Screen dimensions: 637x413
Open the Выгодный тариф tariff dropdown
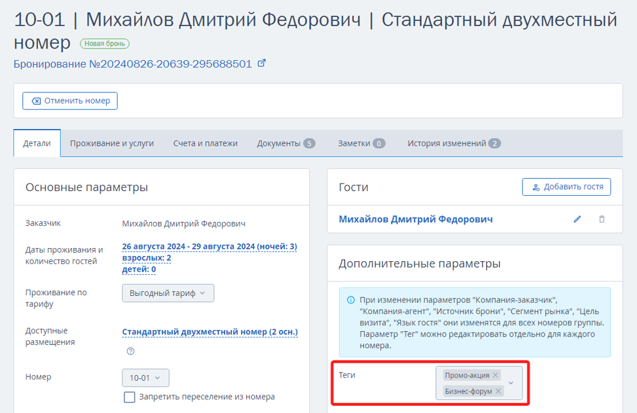(168, 293)
